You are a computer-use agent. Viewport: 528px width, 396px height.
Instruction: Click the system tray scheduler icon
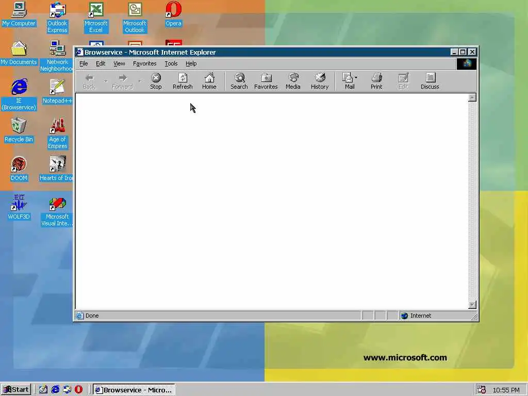(x=481, y=390)
